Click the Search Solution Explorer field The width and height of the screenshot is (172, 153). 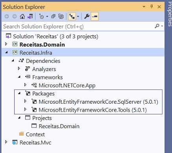(79, 26)
